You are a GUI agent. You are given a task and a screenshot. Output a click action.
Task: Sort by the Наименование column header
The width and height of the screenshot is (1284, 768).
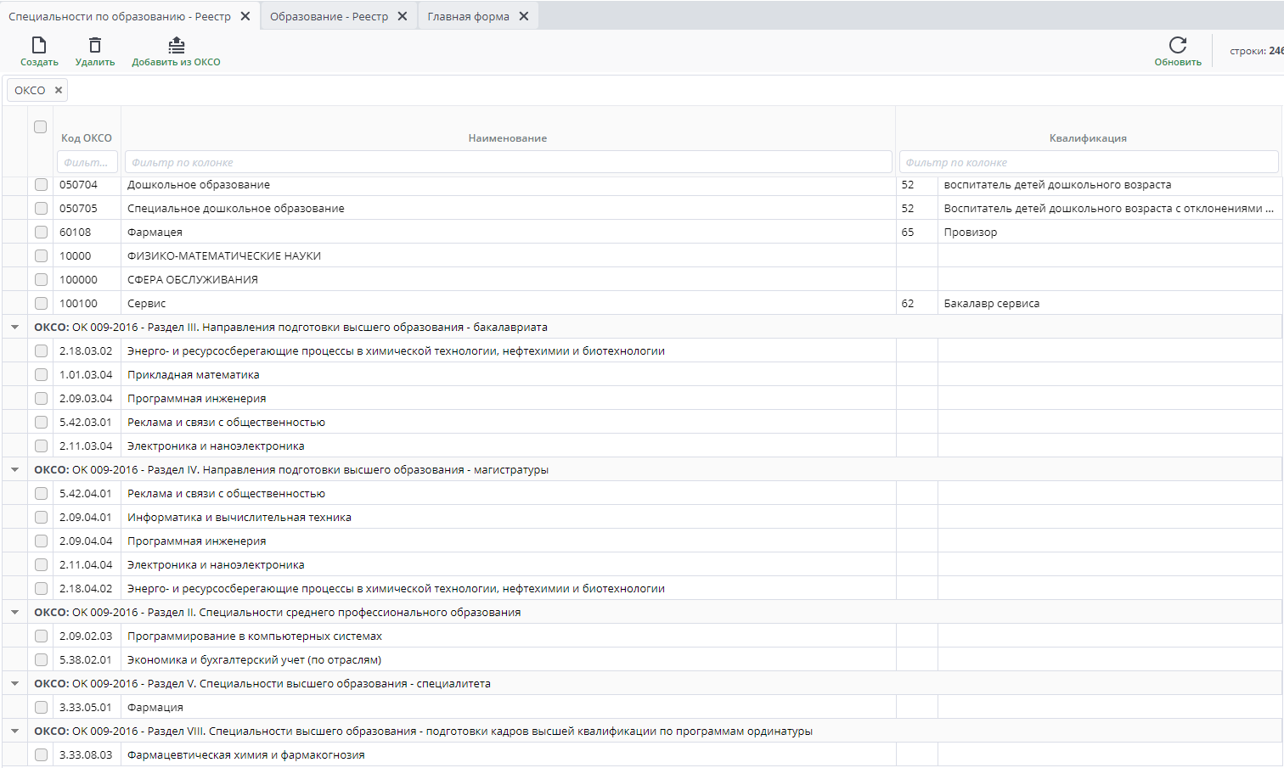[x=507, y=138]
